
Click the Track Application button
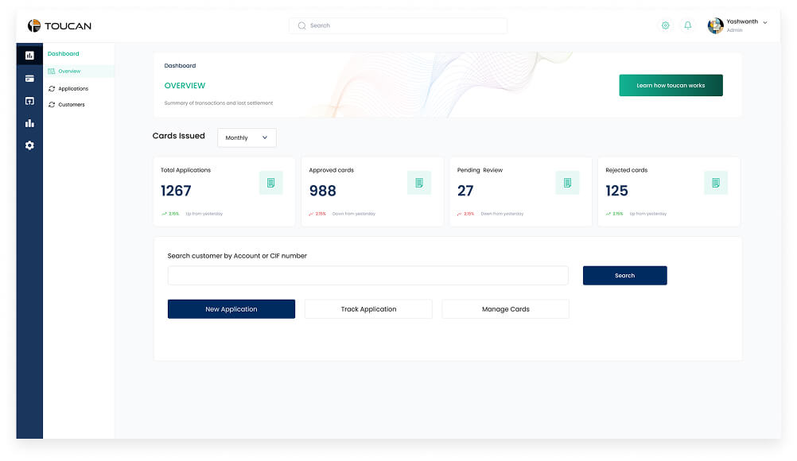pos(368,309)
